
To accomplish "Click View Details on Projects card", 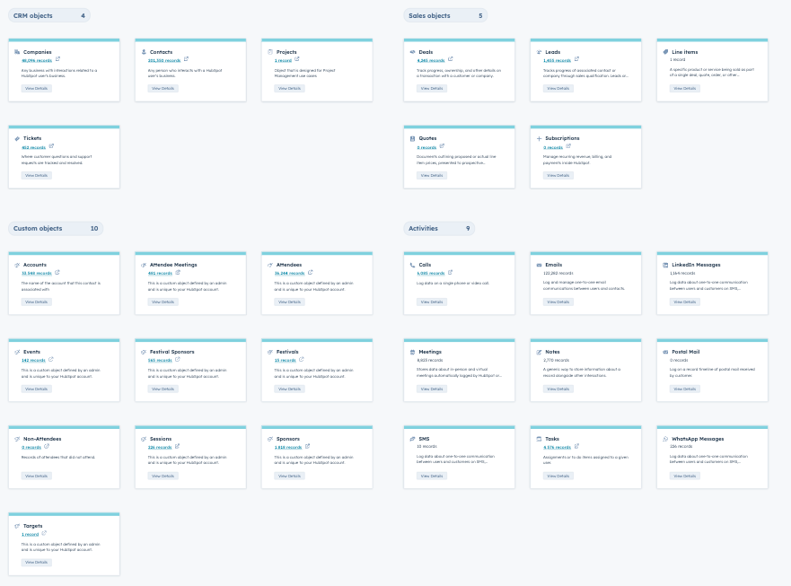I will (289, 89).
